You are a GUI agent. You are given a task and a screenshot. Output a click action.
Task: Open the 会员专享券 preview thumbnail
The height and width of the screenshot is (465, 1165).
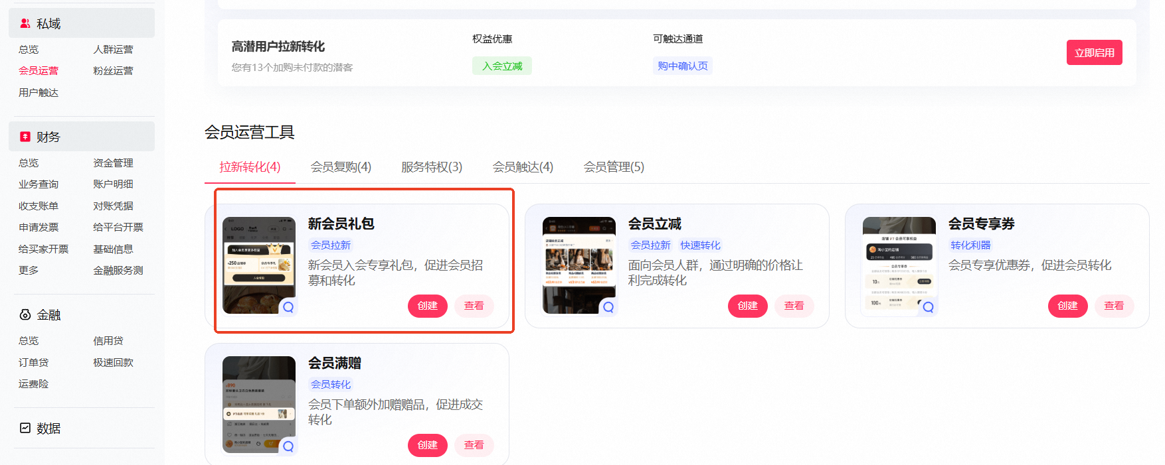pyautogui.click(x=899, y=265)
